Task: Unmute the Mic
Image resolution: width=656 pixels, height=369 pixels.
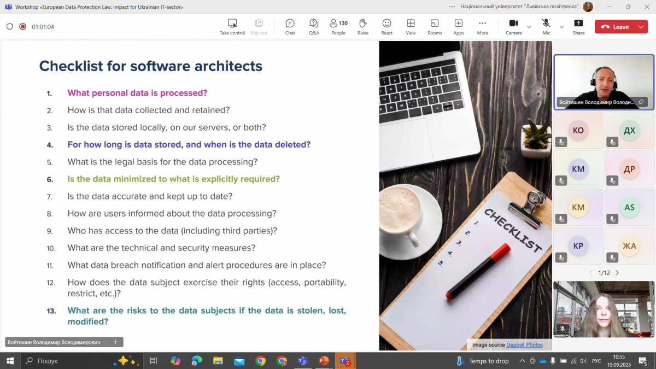Action: (546, 26)
